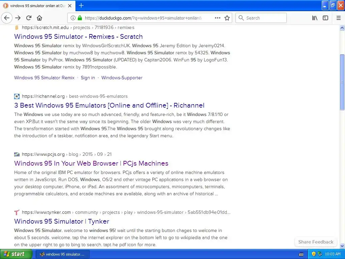The image size is (345, 259).
Task: Click the network tray icon beside clock
Action: coord(320,254)
